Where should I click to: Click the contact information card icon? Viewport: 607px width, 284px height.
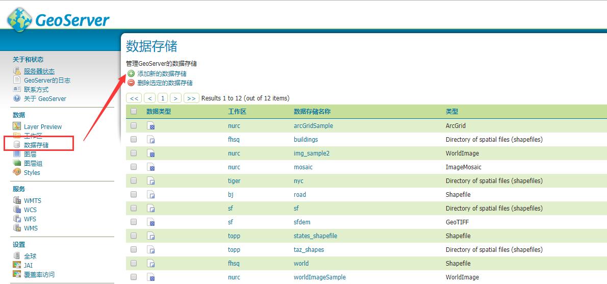(17, 89)
